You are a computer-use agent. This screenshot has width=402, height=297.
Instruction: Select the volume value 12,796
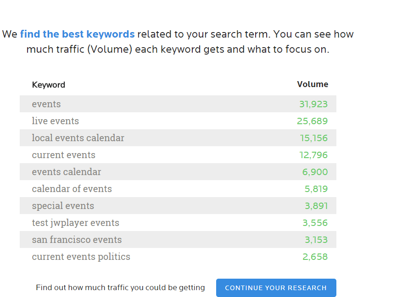tap(313, 155)
